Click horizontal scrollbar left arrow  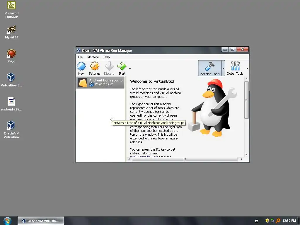(129, 159)
